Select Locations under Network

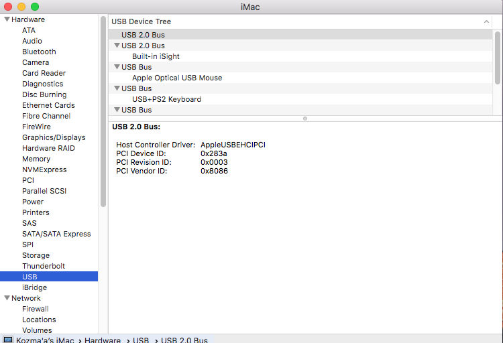(39, 320)
